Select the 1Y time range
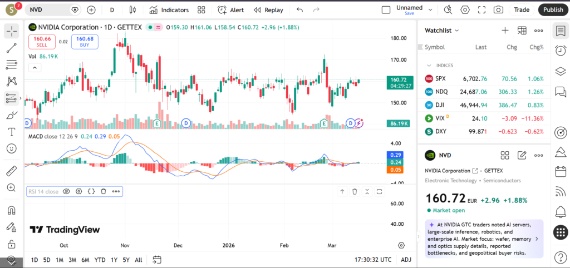Image resolution: width=570 pixels, height=268 pixels. 114,260
